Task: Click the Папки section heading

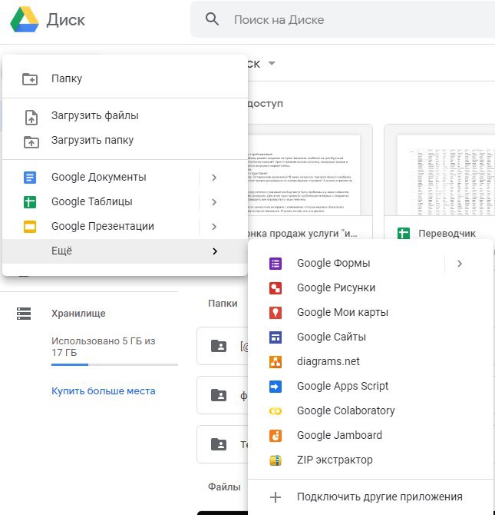Action: (x=223, y=303)
